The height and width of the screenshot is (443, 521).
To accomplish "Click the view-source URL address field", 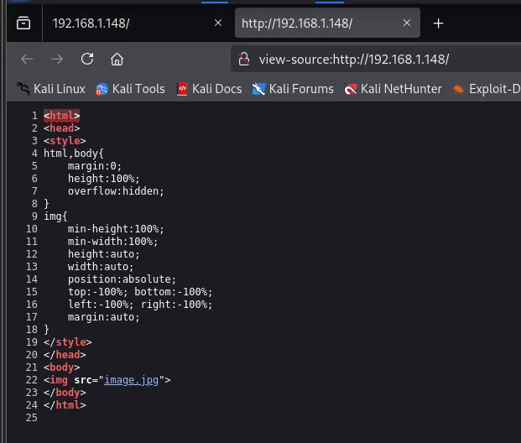I will point(354,60).
